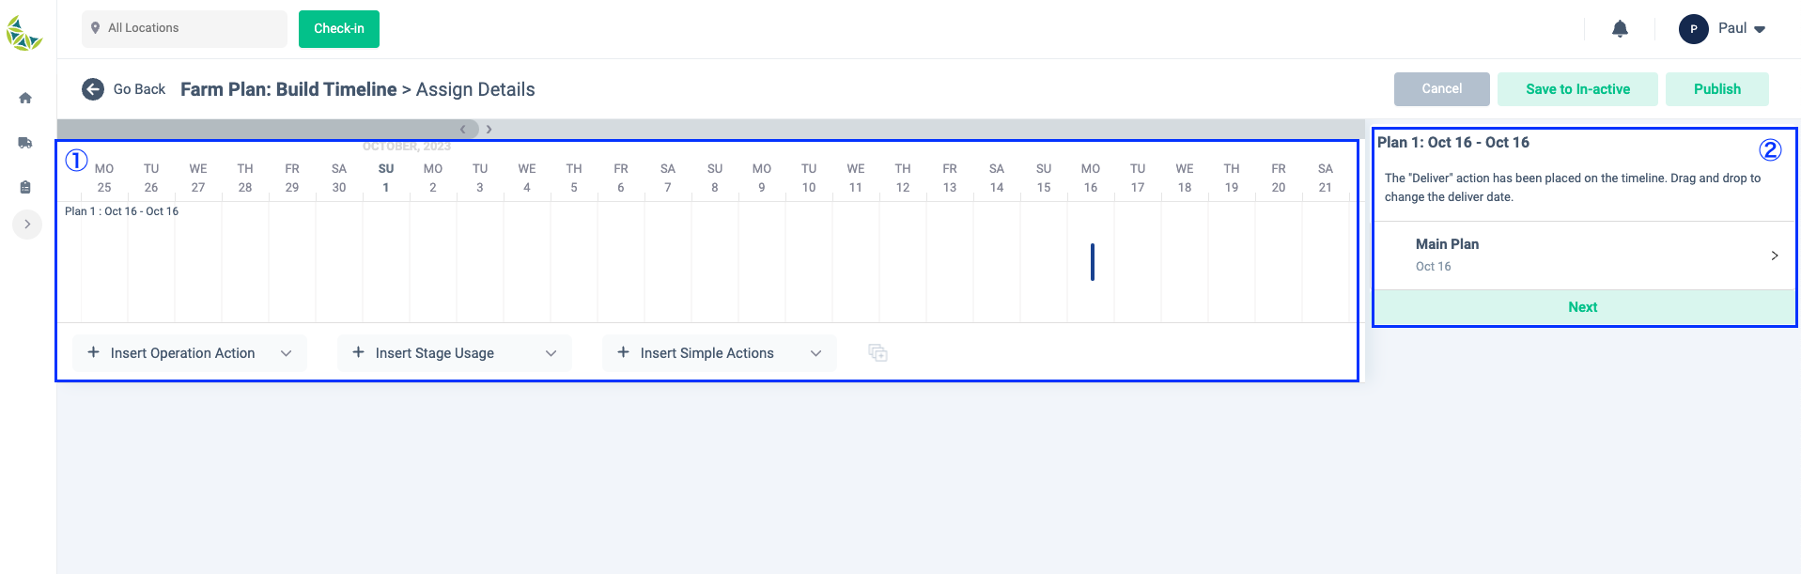Click the Check-in button

(x=339, y=28)
